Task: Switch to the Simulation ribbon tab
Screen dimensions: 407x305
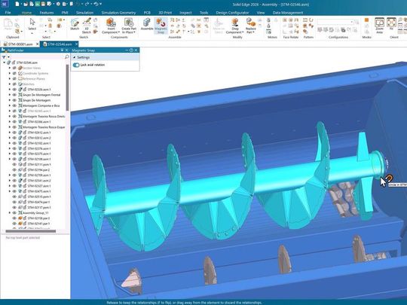Action: tap(84, 13)
